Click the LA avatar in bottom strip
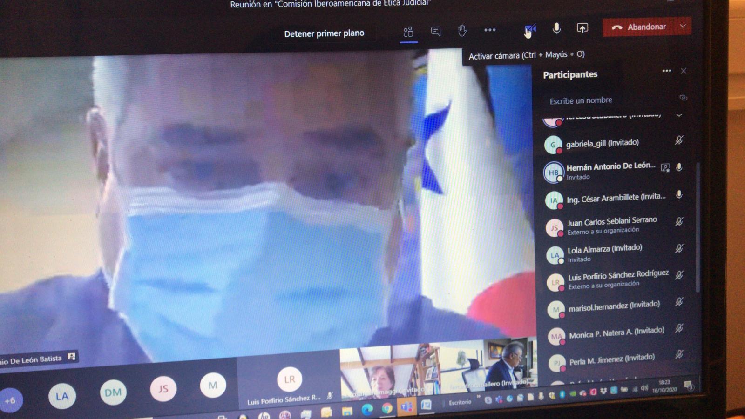Screen dimensions: 745x419 click(x=62, y=396)
